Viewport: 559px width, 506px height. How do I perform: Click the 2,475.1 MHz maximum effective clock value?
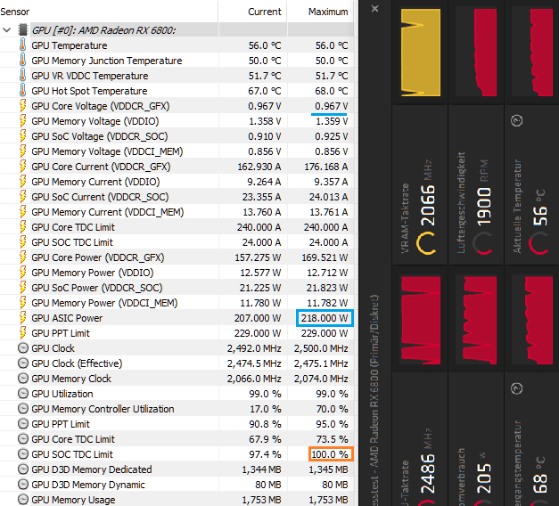[x=321, y=363]
